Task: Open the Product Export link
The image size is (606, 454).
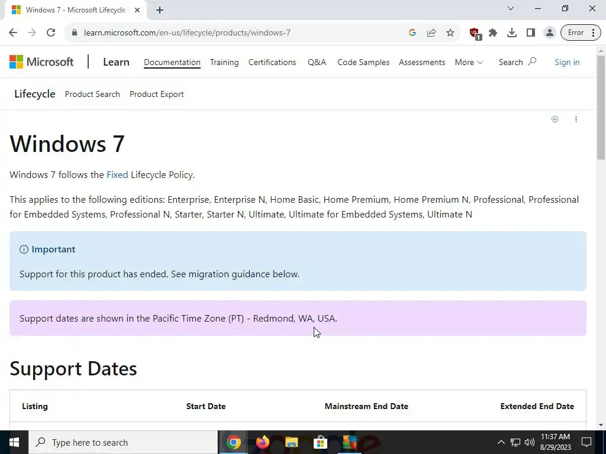Action: coord(156,94)
